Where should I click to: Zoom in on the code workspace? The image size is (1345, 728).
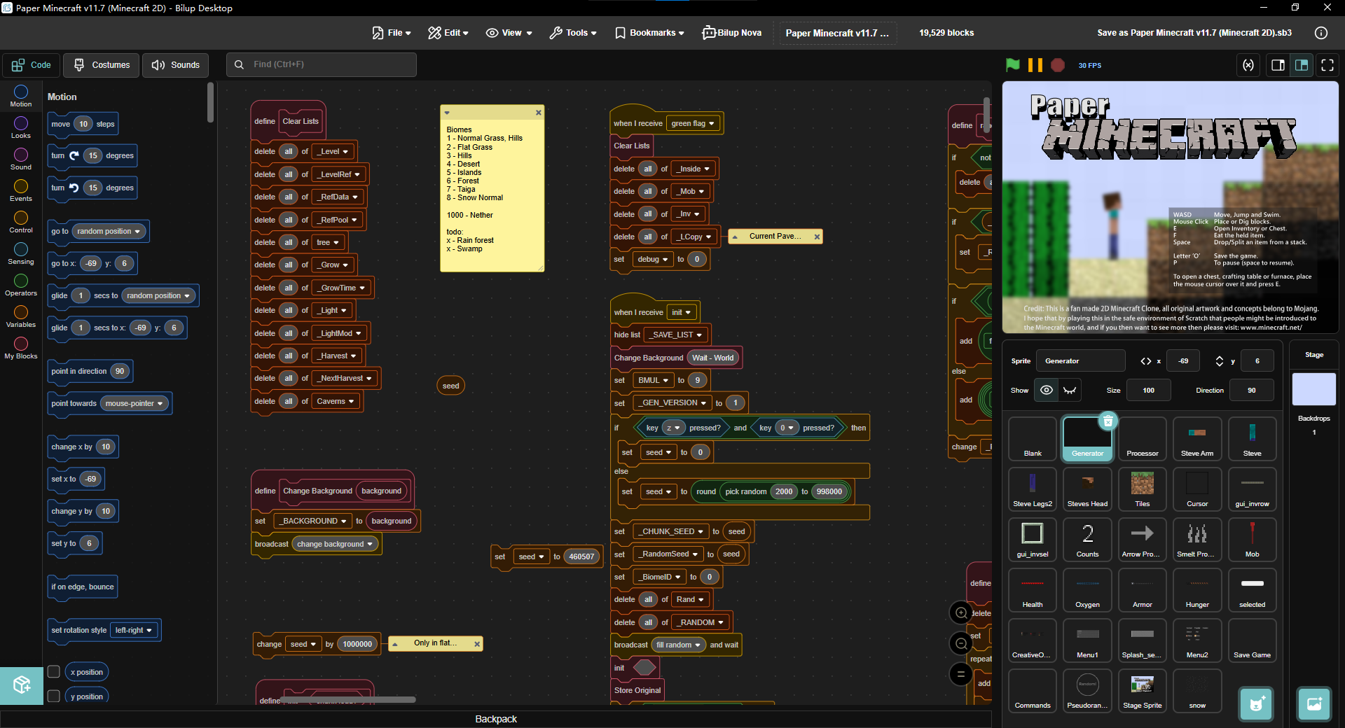coord(961,613)
